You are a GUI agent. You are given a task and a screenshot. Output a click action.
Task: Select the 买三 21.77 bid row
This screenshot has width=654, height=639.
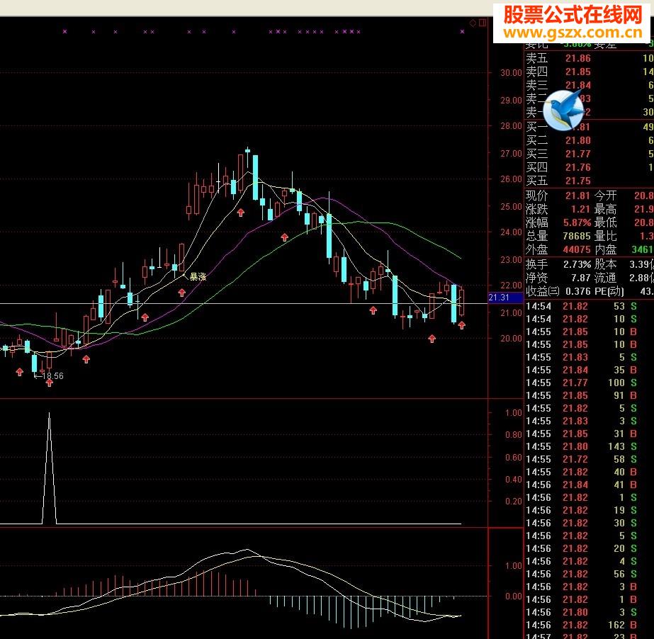point(589,154)
